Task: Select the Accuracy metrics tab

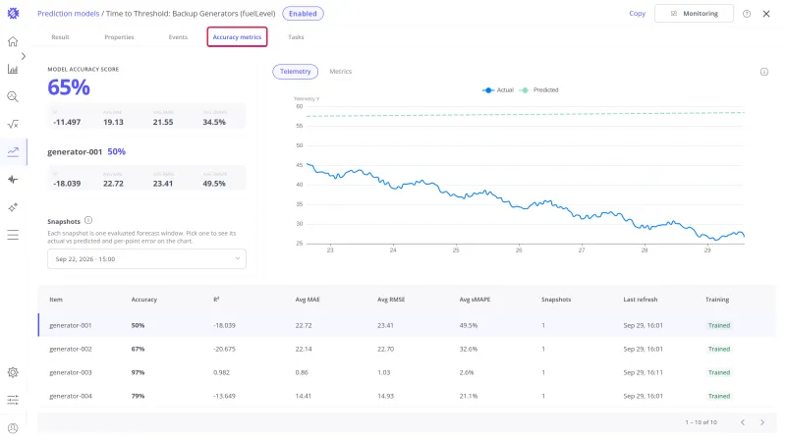Action: point(237,37)
